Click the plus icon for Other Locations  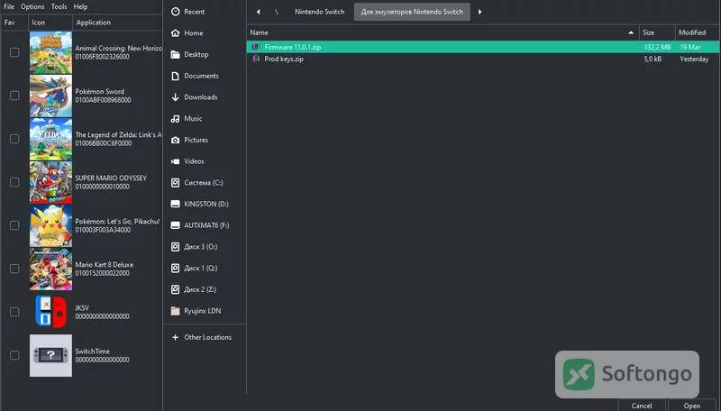[x=175, y=337]
